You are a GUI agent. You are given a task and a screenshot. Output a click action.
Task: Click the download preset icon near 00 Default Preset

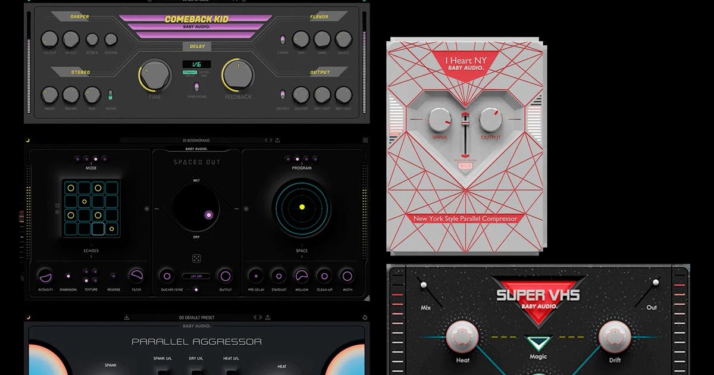click(x=127, y=317)
